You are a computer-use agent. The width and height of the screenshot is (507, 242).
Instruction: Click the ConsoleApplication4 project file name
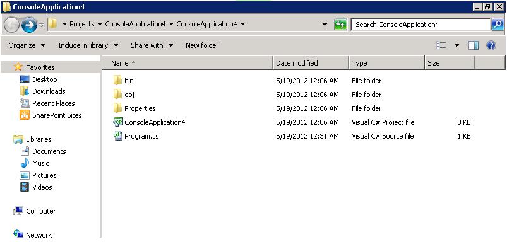pyautogui.click(x=155, y=122)
